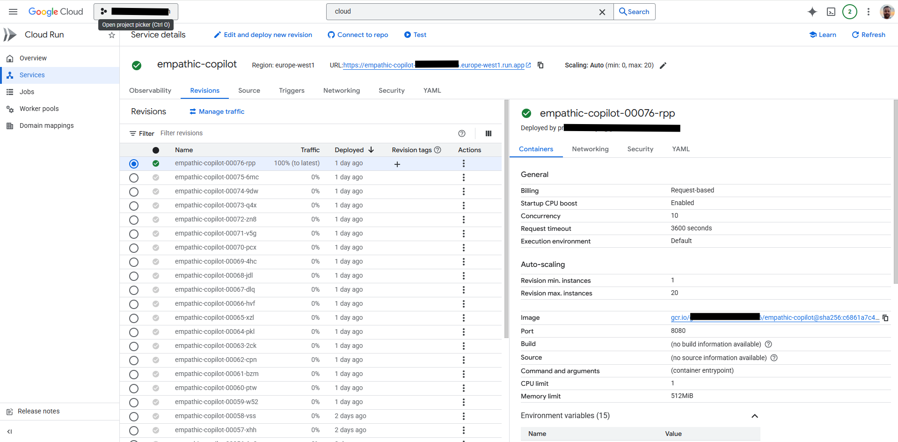
Task: Switch to the Observability tab
Action: click(x=150, y=90)
